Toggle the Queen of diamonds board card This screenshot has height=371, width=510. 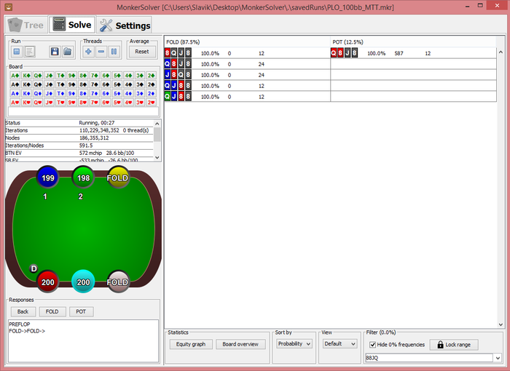38,94
